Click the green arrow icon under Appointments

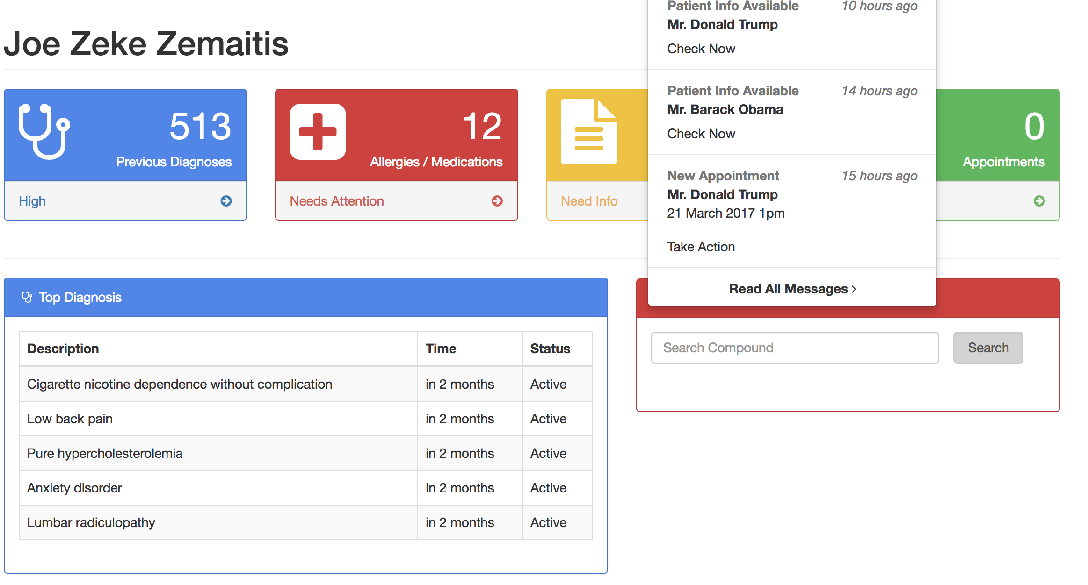click(1039, 201)
